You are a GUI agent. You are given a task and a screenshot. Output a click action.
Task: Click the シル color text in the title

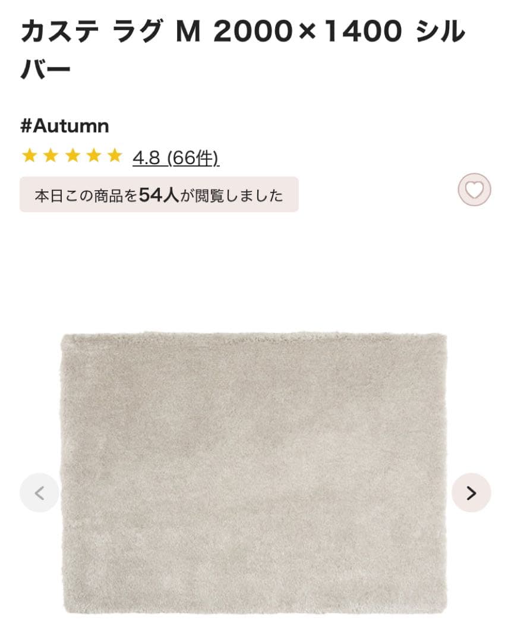441,31
